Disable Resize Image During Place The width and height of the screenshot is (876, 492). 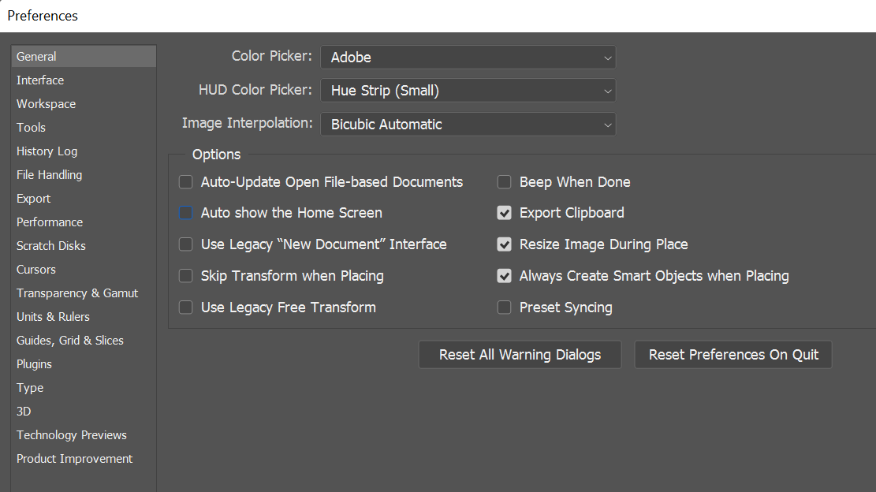click(504, 244)
